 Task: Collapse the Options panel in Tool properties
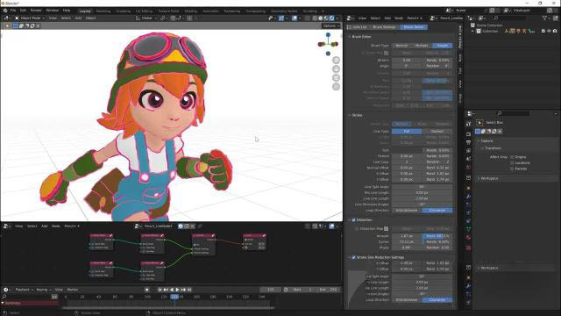(479, 140)
